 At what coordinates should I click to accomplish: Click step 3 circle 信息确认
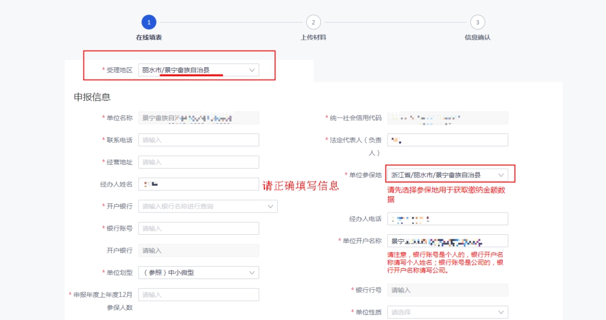click(478, 22)
